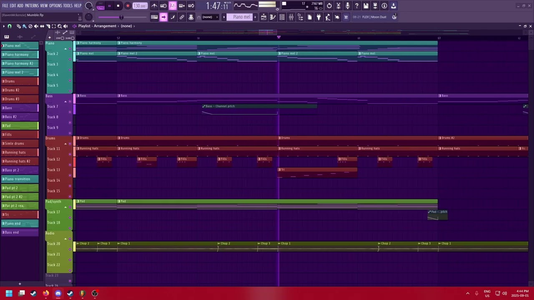Image resolution: width=534 pixels, height=300 pixels.
Task: Open the TOOLS menu
Action: click(68, 6)
